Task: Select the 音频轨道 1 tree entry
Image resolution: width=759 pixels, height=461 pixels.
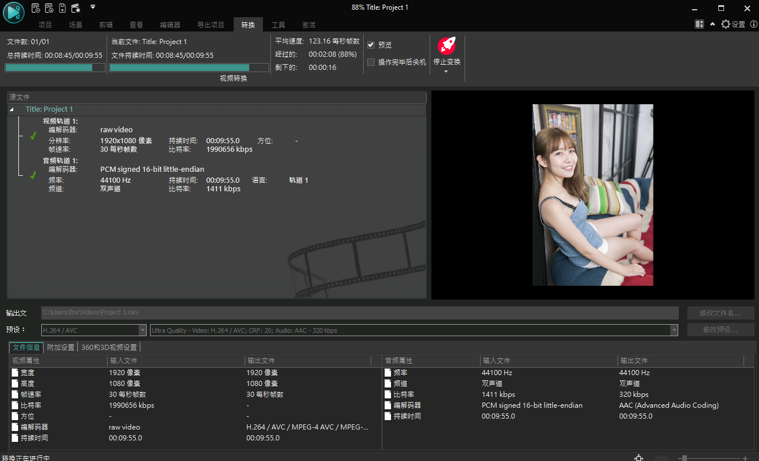Action: coord(60,161)
